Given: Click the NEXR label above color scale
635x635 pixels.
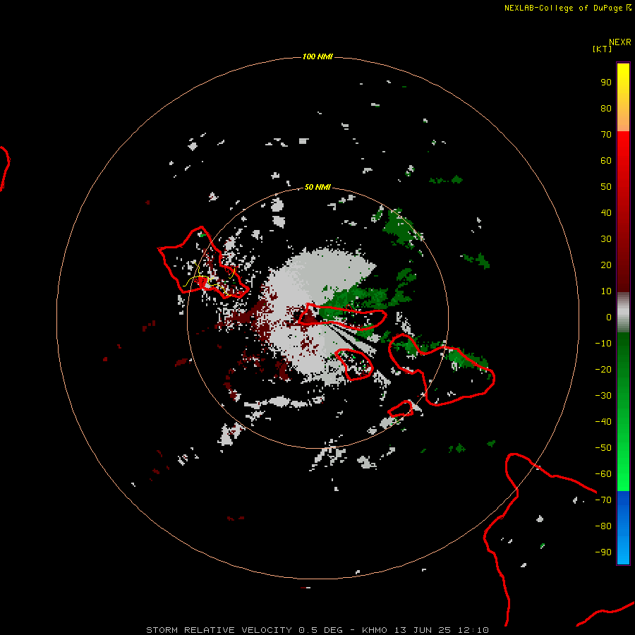Looking at the screenshot, I should coord(620,42).
